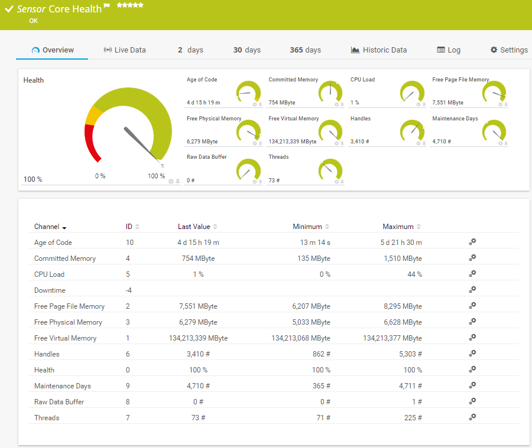Open channel settings for CPU Load row
This screenshot has width=532, height=448.
pyautogui.click(x=472, y=273)
